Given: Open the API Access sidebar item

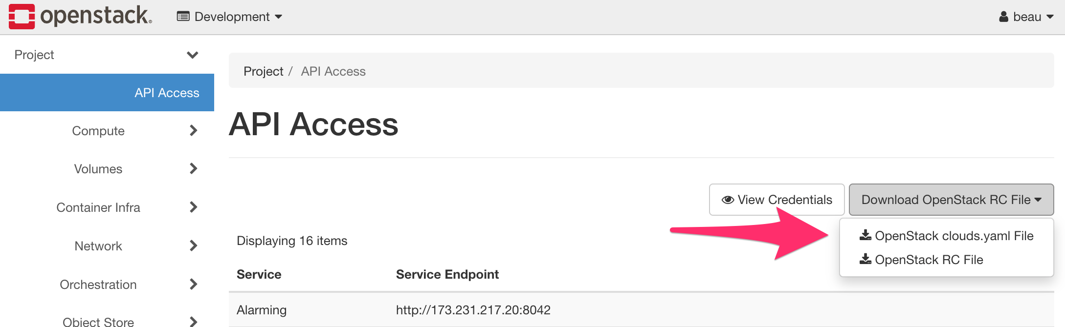Looking at the screenshot, I should tap(107, 93).
